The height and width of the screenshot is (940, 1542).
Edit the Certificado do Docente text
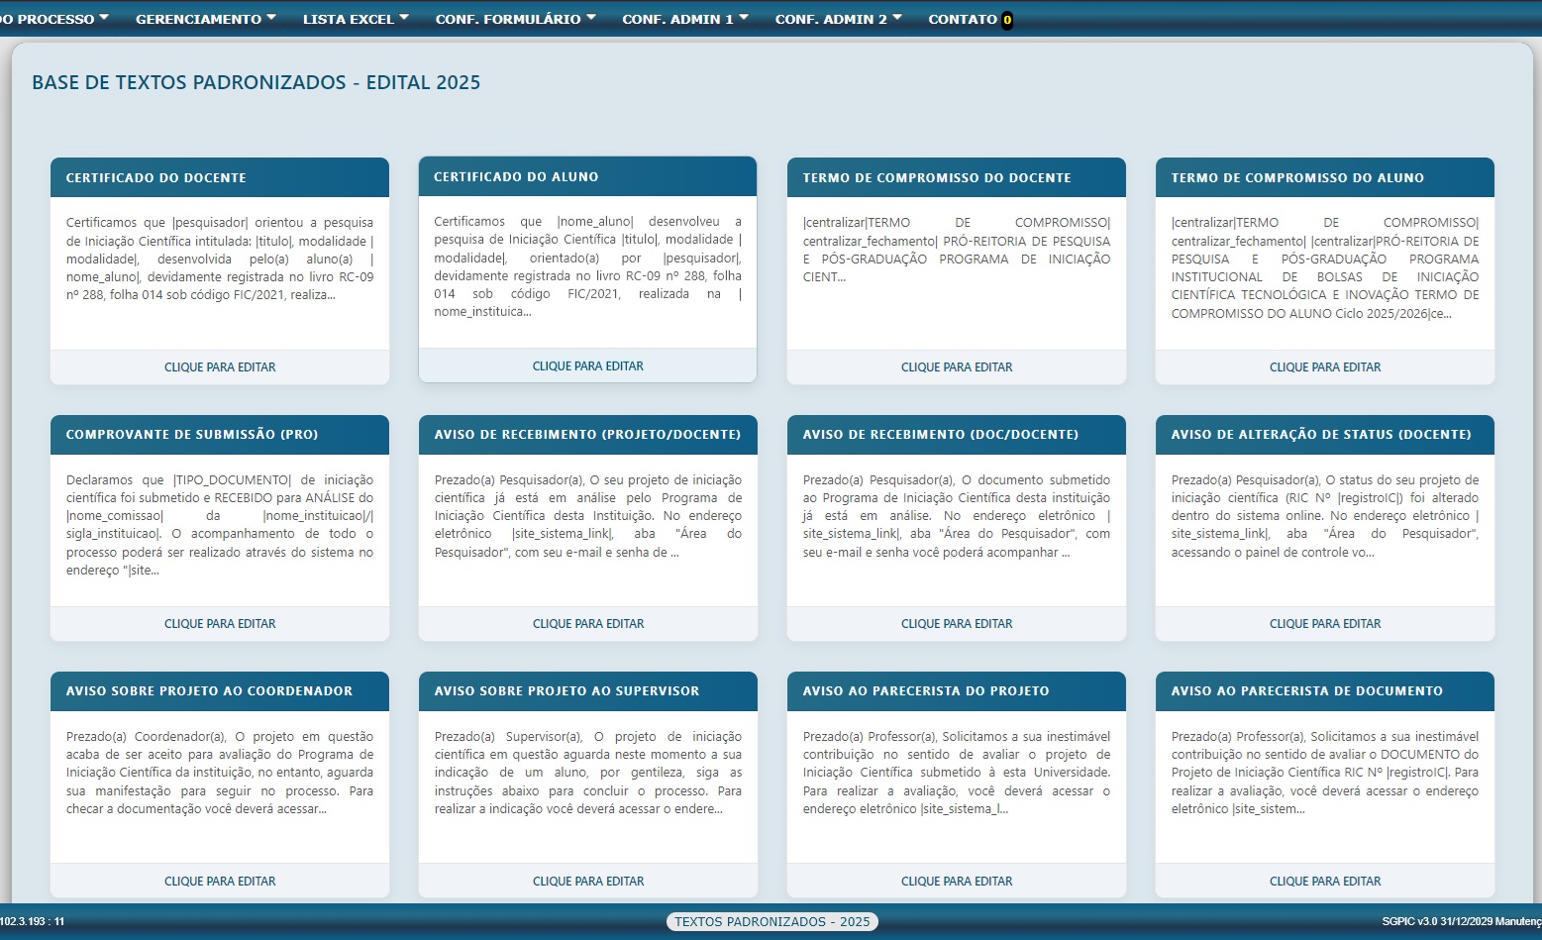pos(220,367)
